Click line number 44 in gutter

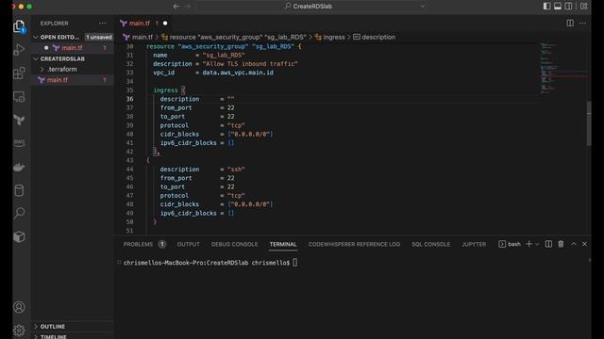[x=129, y=169]
